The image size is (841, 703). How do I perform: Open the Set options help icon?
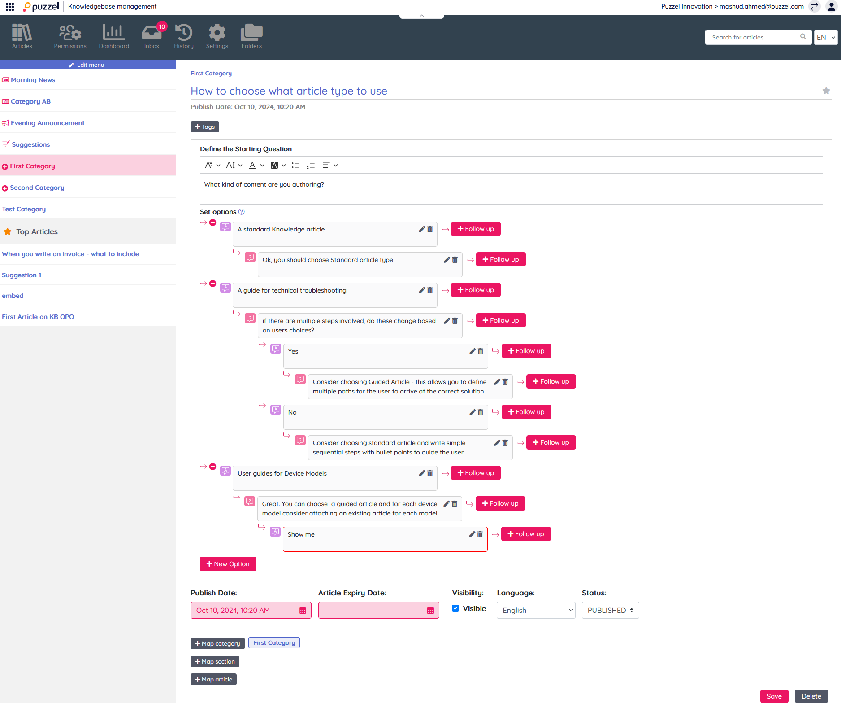point(242,212)
